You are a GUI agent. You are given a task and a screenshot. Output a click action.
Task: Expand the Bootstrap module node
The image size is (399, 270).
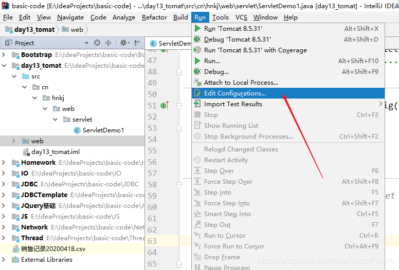(4, 54)
